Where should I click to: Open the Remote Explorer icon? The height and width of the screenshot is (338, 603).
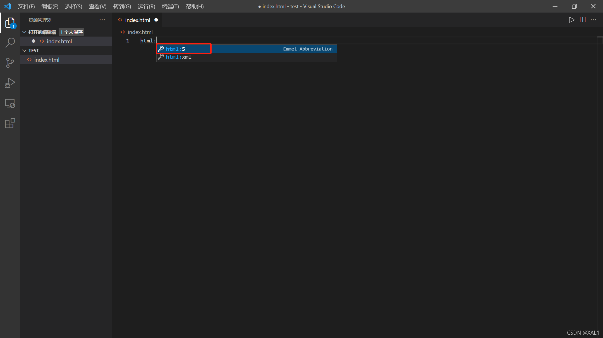[x=10, y=103]
